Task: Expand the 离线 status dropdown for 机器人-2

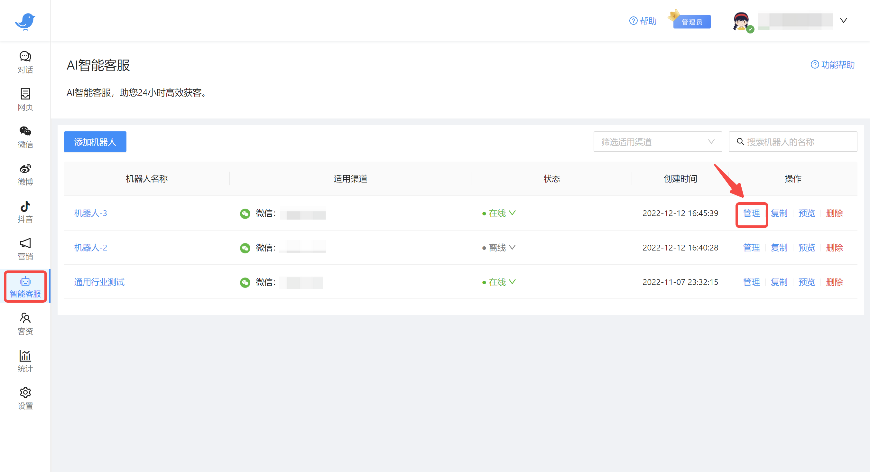Action: tap(513, 247)
